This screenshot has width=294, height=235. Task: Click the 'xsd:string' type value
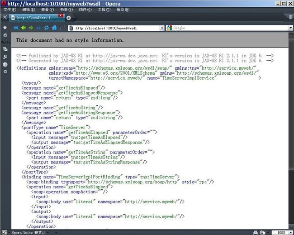pyautogui.click(x=103, y=118)
